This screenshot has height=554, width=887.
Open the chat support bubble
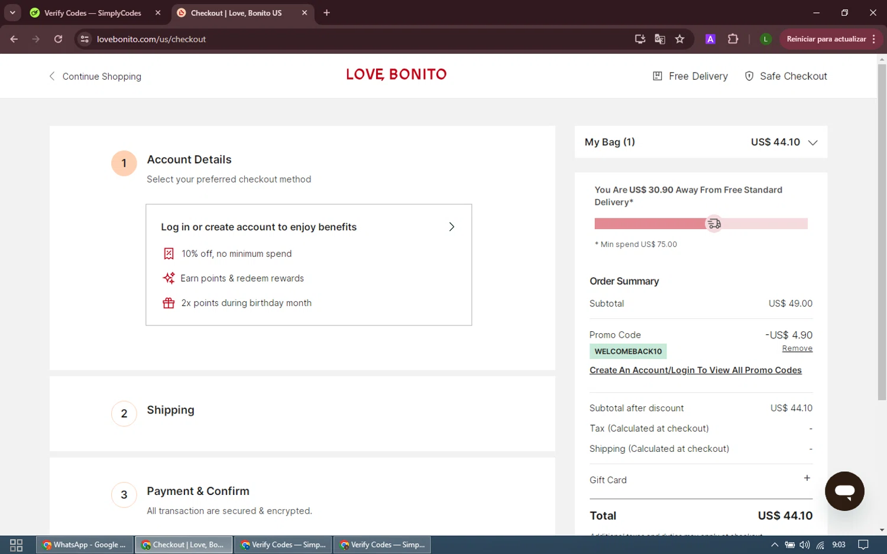[x=844, y=491]
